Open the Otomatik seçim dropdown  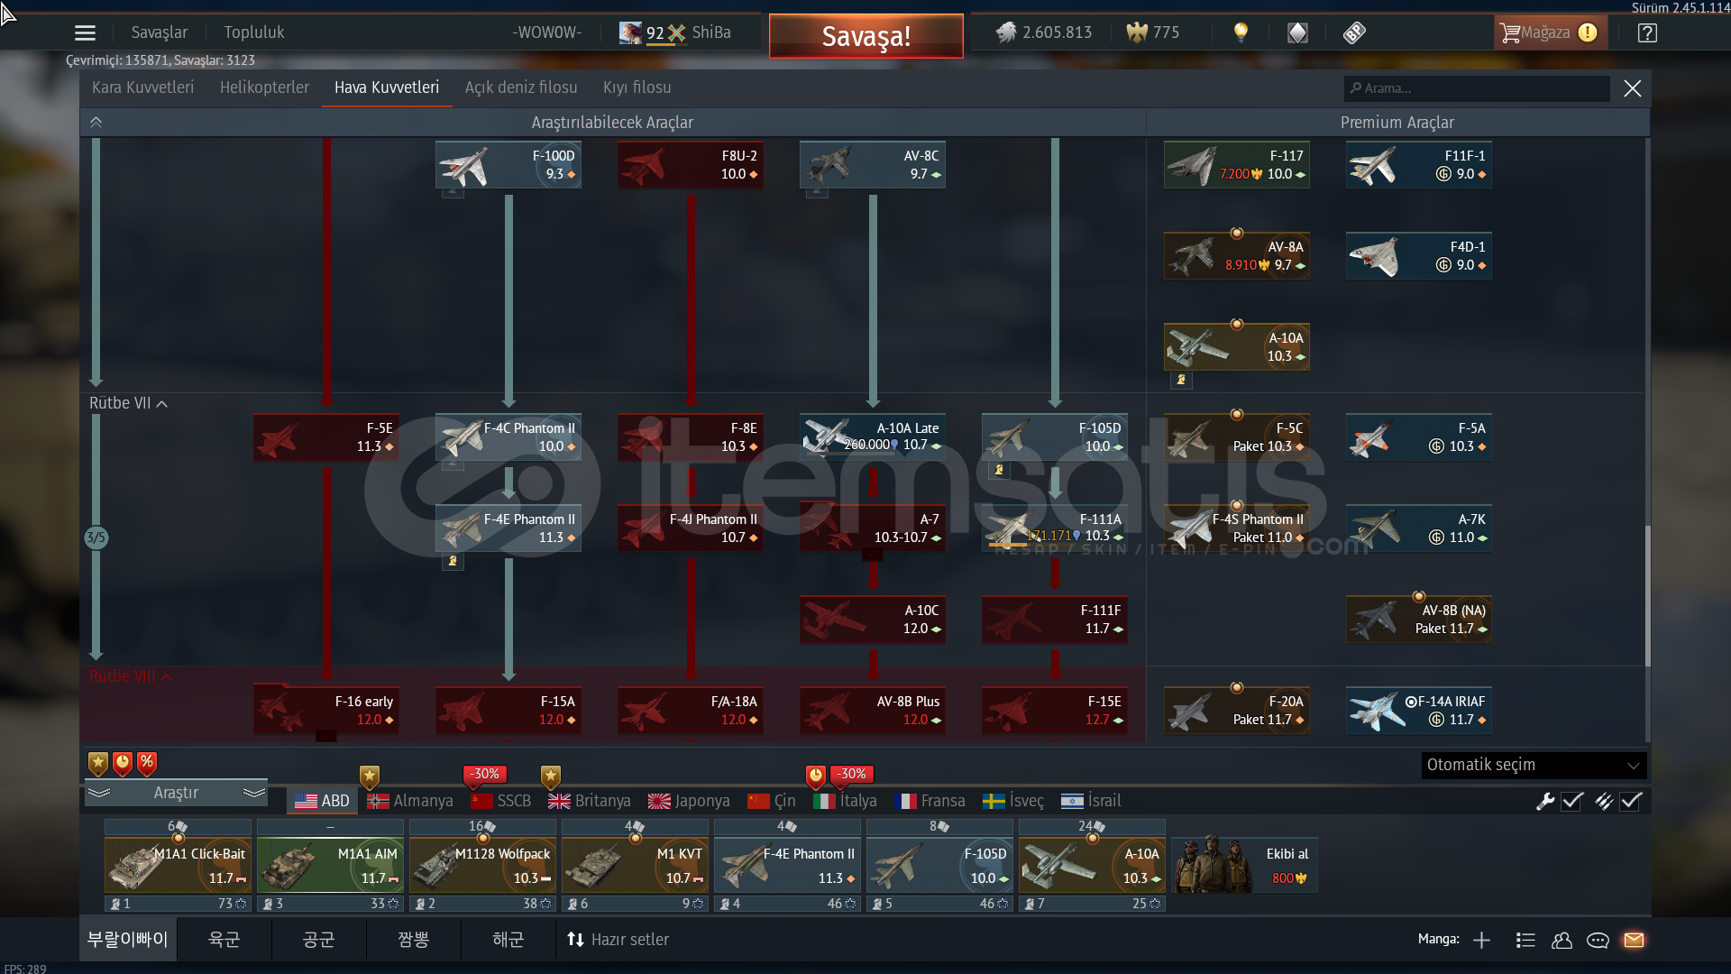click(x=1534, y=765)
